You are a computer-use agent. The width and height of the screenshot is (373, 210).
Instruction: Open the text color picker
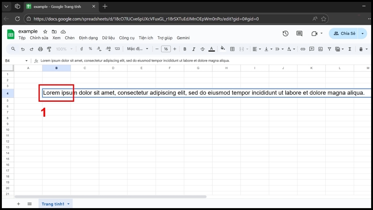coord(211,49)
